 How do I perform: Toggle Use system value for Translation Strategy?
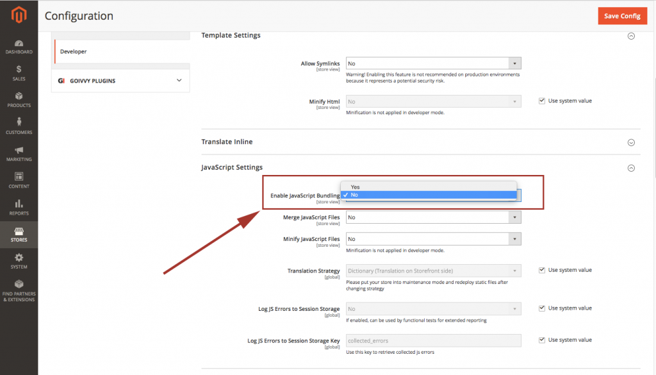542,269
